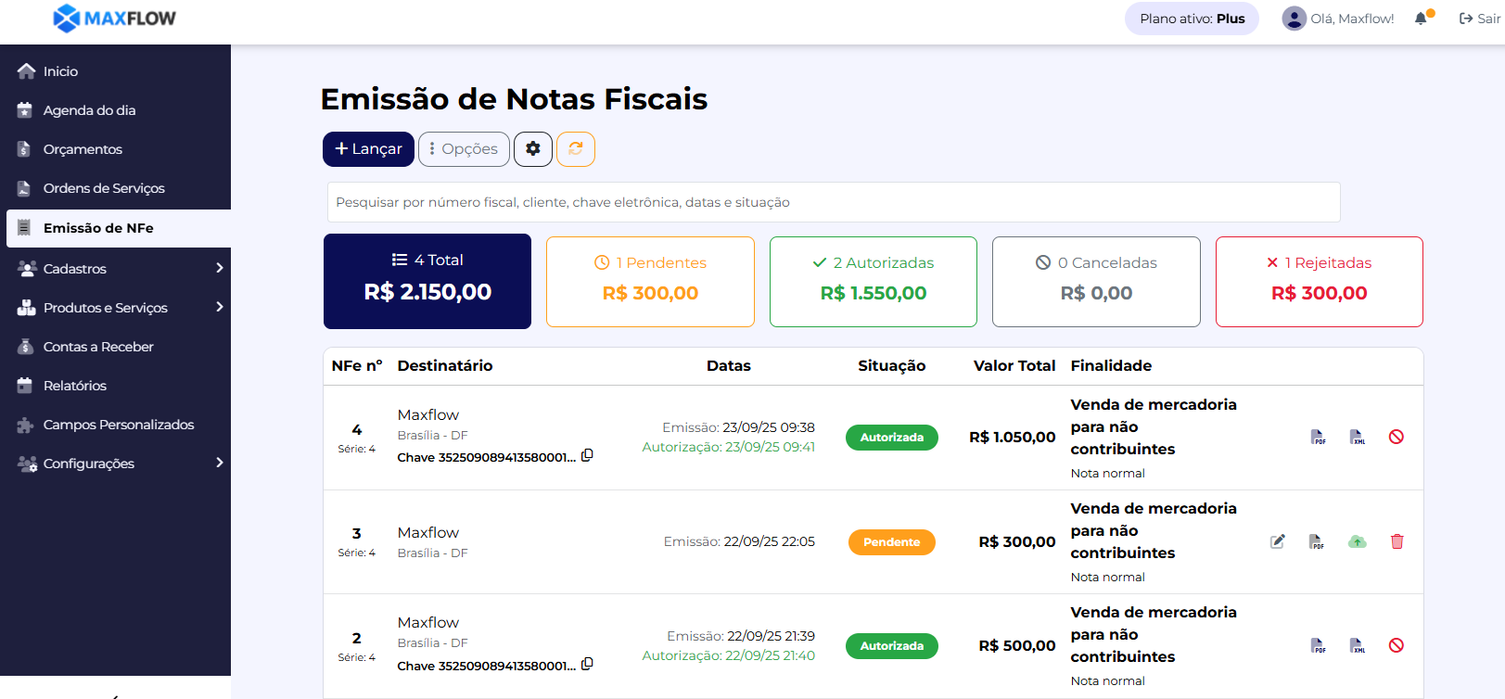Open the Opções dropdown
The width and height of the screenshot is (1505, 699).
click(x=463, y=149)
